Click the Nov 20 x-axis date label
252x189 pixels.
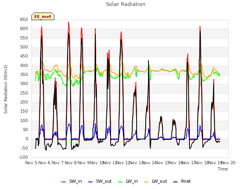point(228,163)
